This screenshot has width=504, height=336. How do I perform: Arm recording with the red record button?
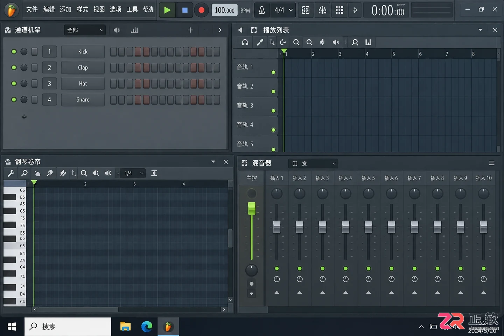(201, 10)
